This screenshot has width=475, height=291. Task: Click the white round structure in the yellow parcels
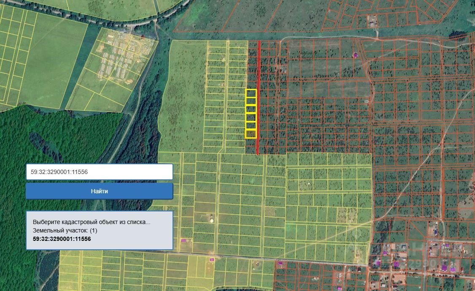coord(211,220)
